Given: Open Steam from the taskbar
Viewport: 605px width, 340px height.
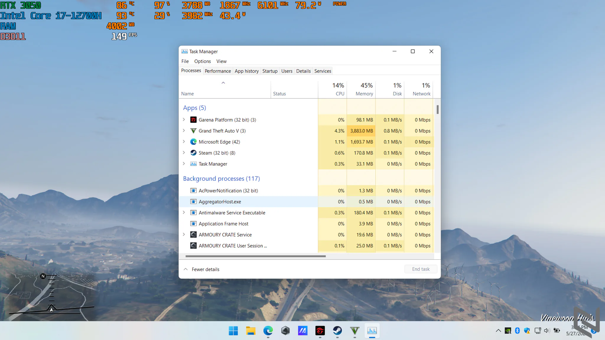Looking at the screenshot, I should (337, 331).
